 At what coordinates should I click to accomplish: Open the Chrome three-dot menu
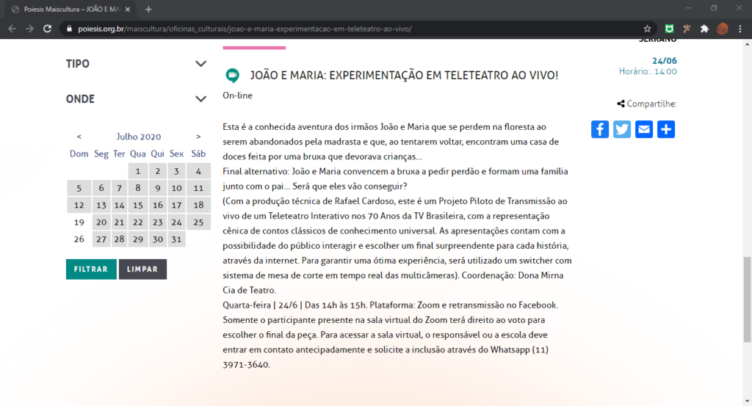tap(740, 29)
